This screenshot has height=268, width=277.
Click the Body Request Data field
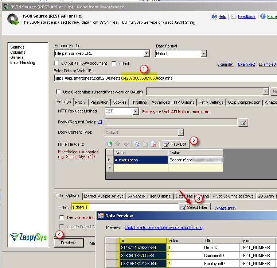pyautogui.click(x=171, y=122)
